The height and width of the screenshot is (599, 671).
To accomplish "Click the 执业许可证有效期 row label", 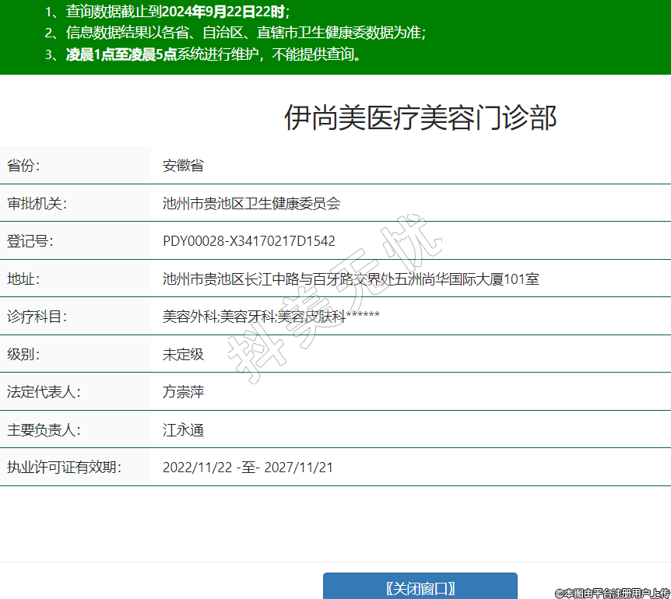I will point(64,468).
